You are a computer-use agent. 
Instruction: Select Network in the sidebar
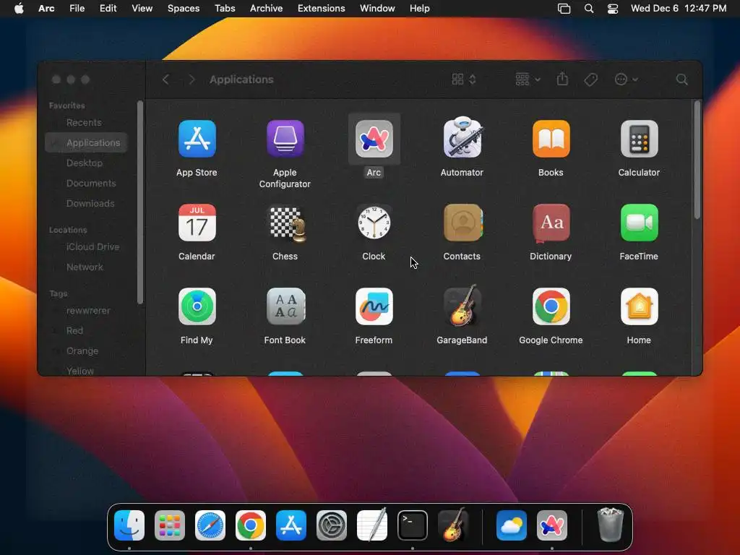pyautogui.click(x=86, y=267)
